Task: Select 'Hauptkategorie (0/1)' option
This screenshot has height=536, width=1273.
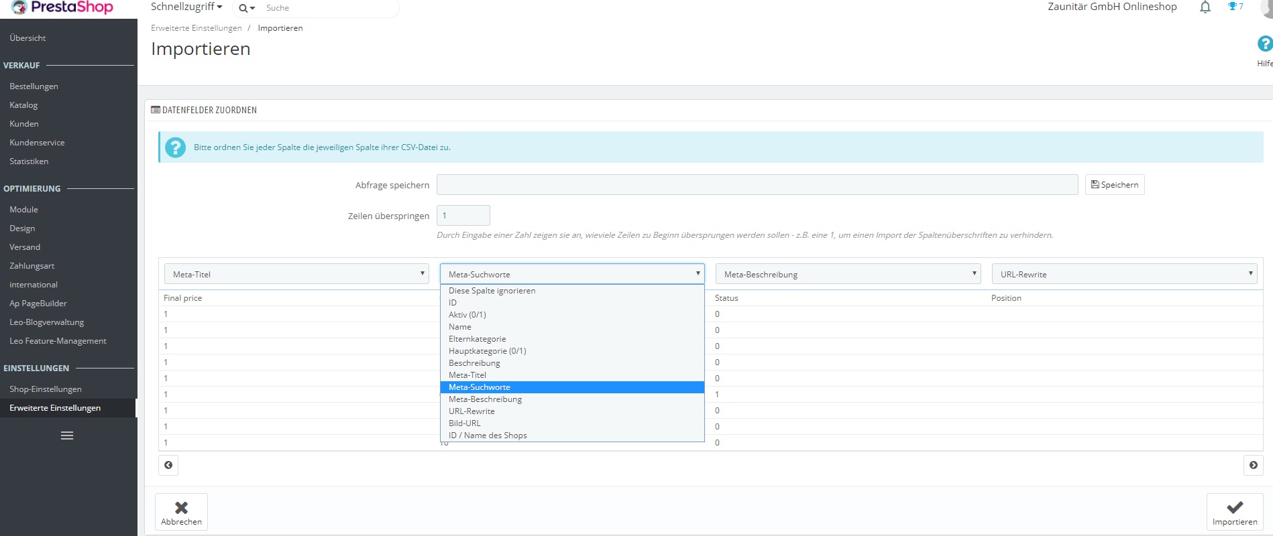Action: [572, 351]
